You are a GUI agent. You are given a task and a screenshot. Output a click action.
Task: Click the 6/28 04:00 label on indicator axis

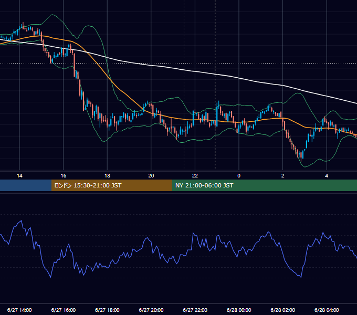tap(327, 310)
